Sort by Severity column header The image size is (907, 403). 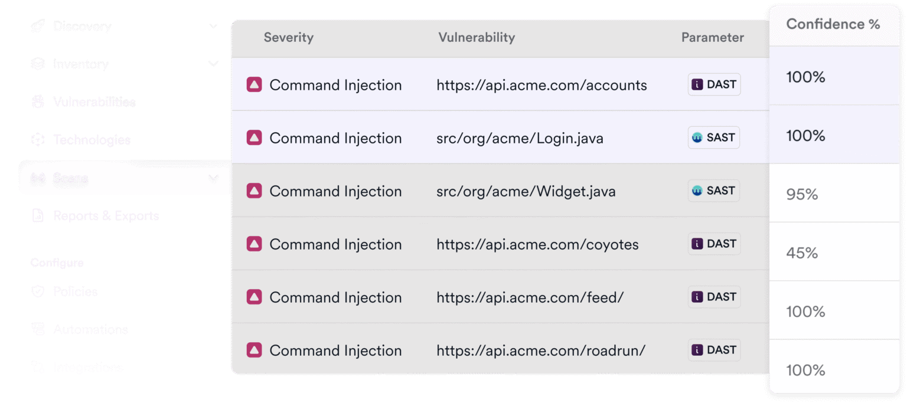tap(288, 37)
